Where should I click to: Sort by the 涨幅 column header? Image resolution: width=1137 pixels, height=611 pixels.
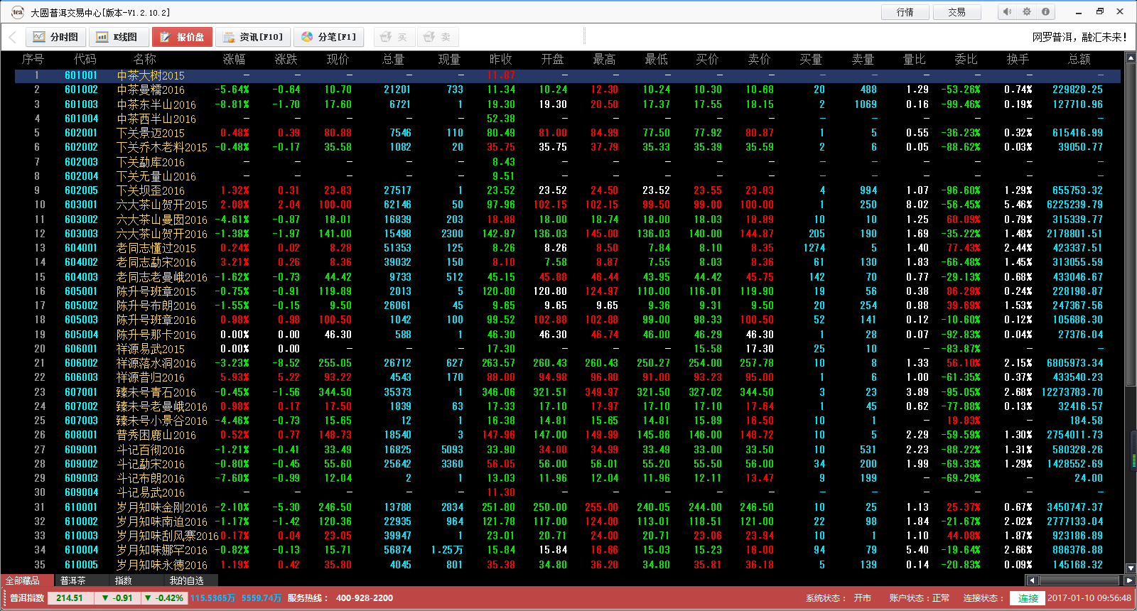pyautogui.click(x=234, y=59)
